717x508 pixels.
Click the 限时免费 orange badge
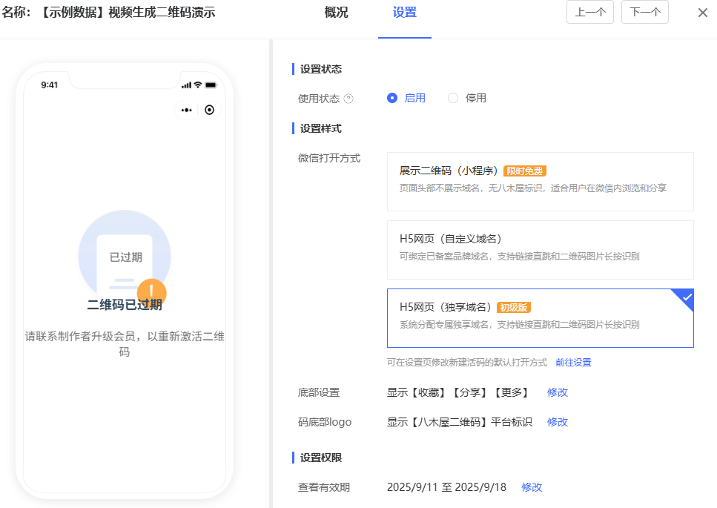click(x=525, y=171)
